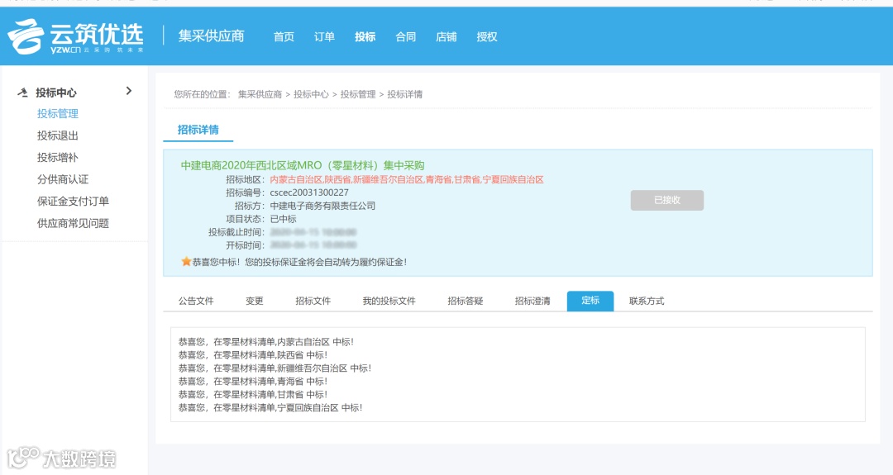Viewport: 893px width, 475px height.
Task: Select the 招标详情 tab heading
Action: click(198, 130)
